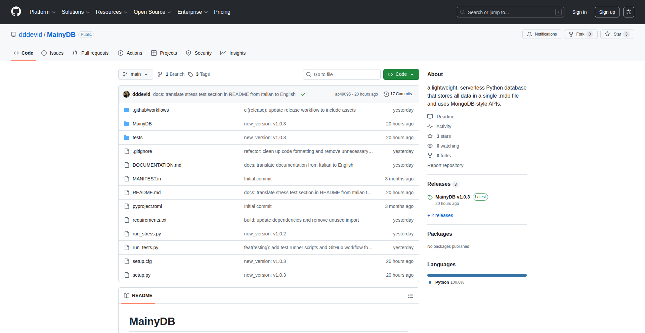The width and height of the screenshot is (645, 333).
Task: Expand the Code button dropdown arrow
Action: coord(413,74)
